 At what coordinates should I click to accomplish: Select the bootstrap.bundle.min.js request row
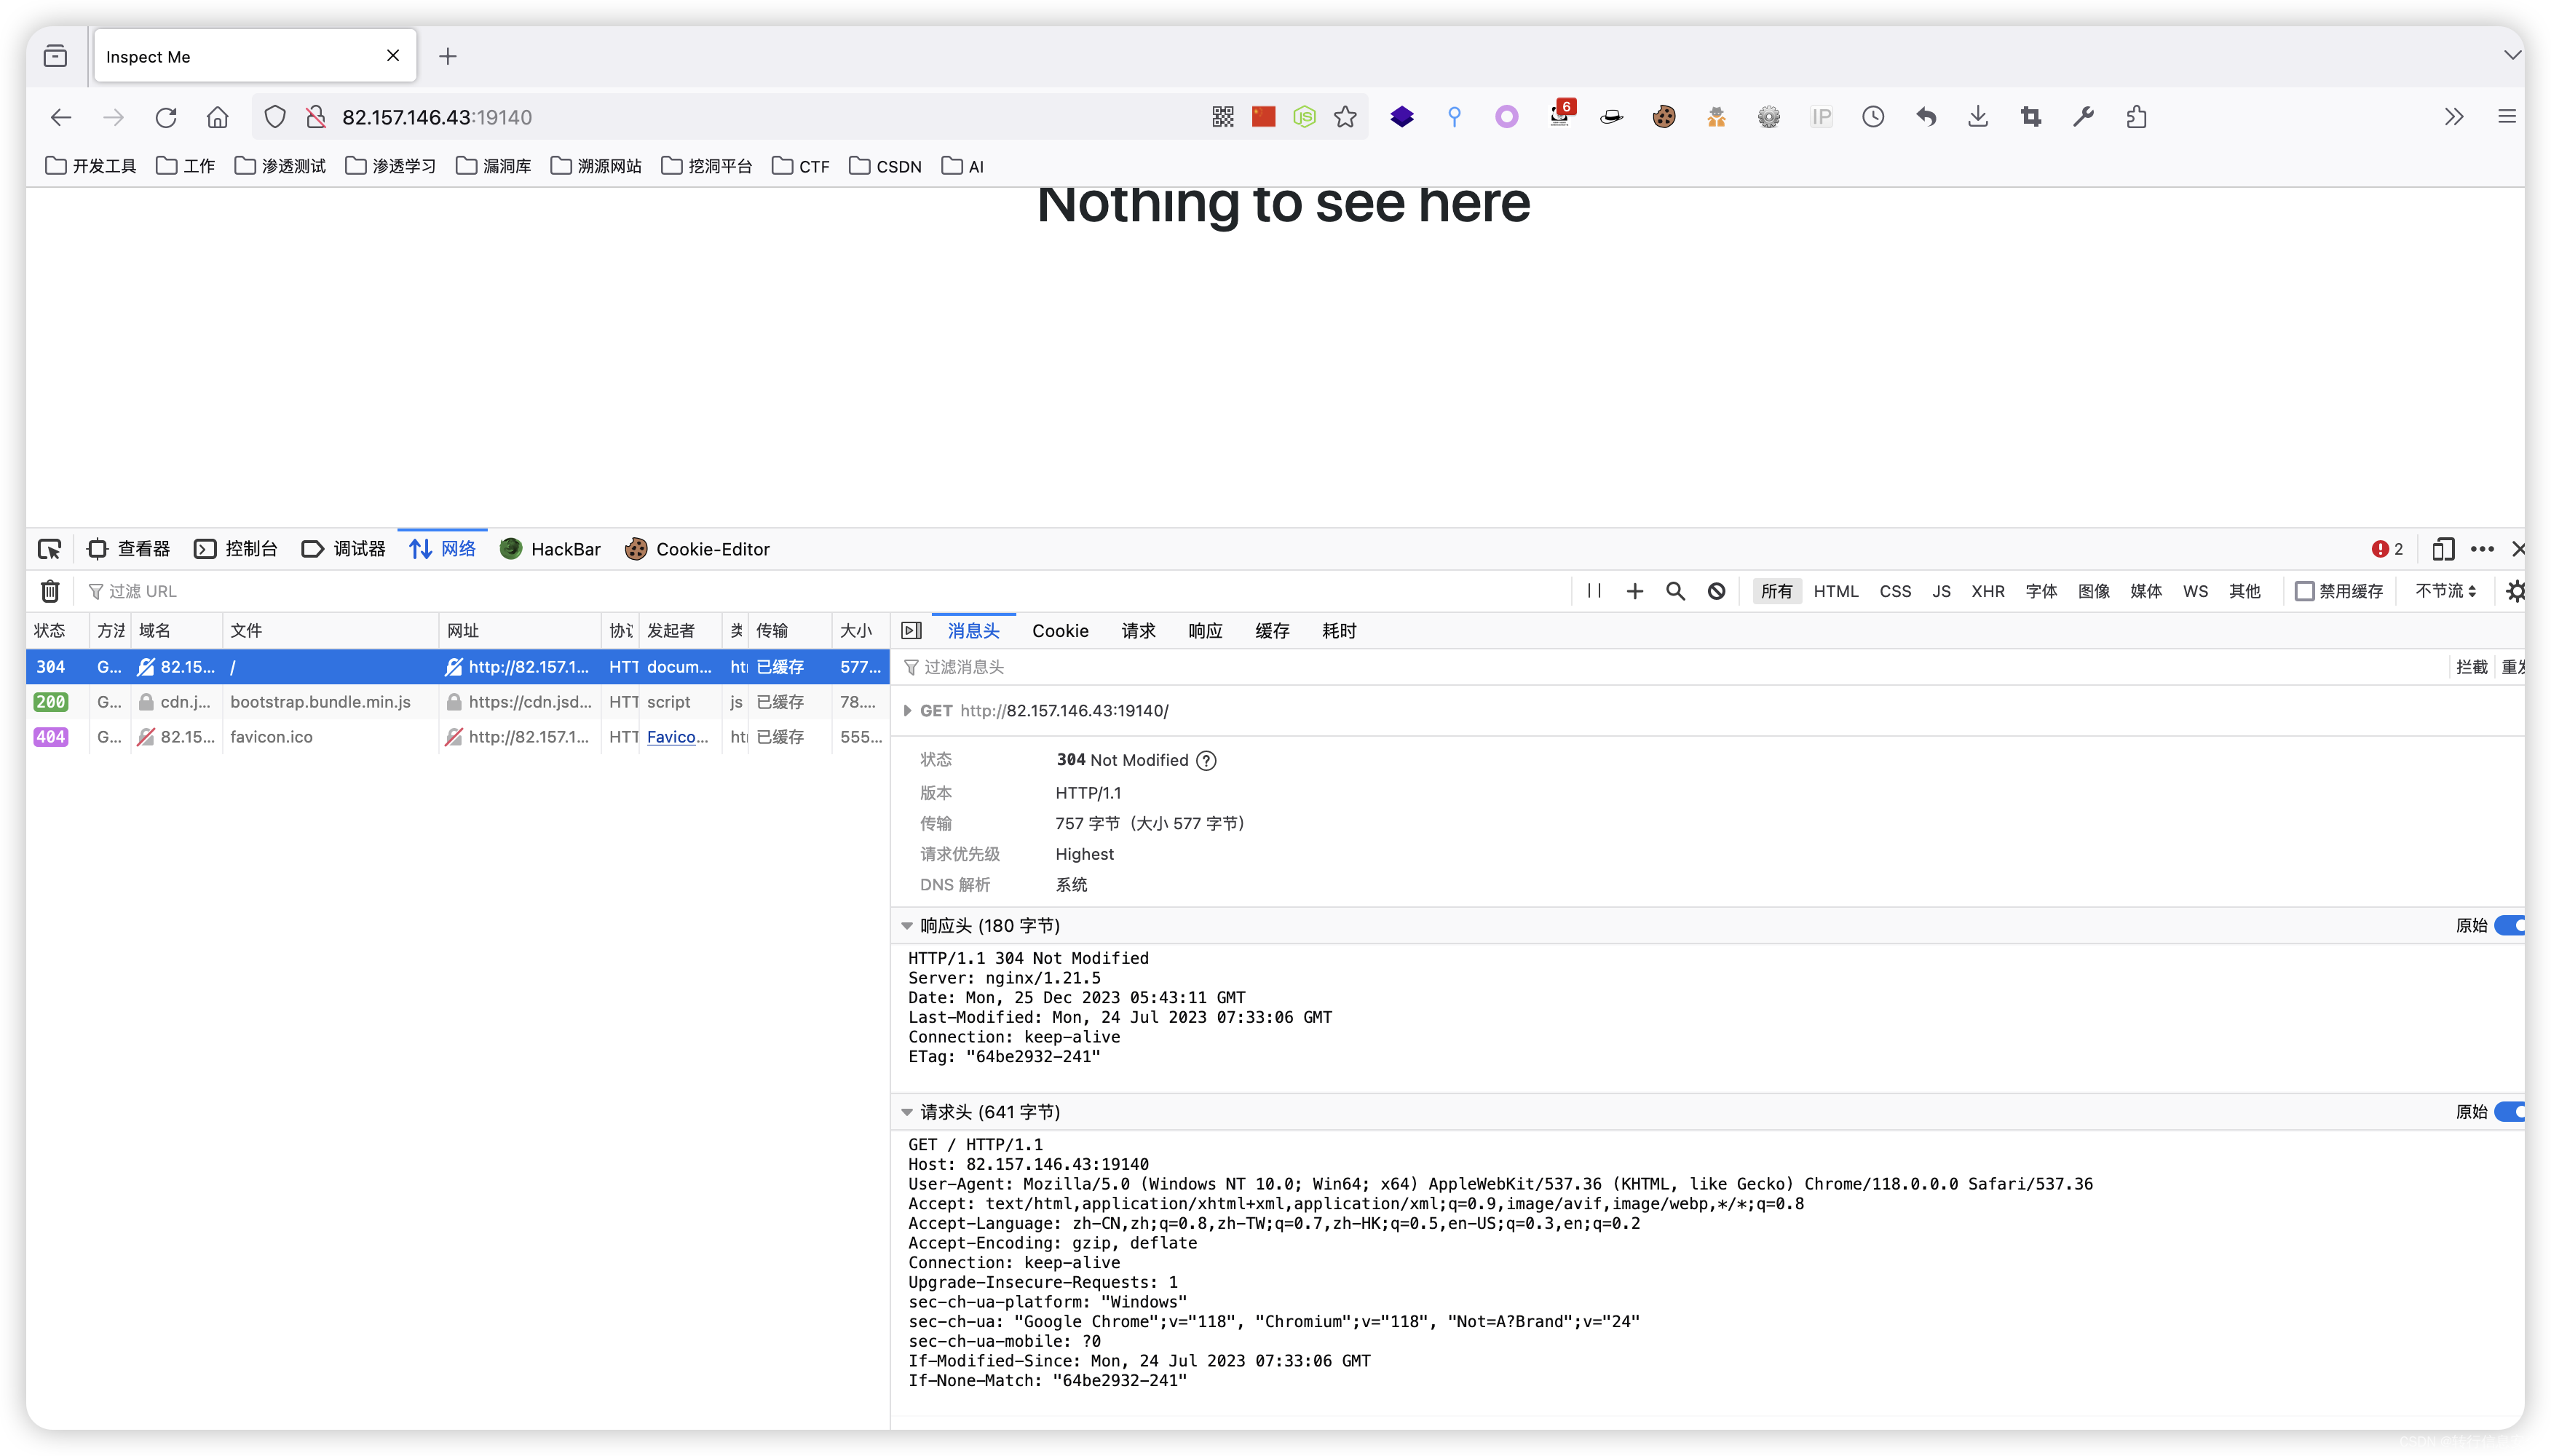click(457, 702)
